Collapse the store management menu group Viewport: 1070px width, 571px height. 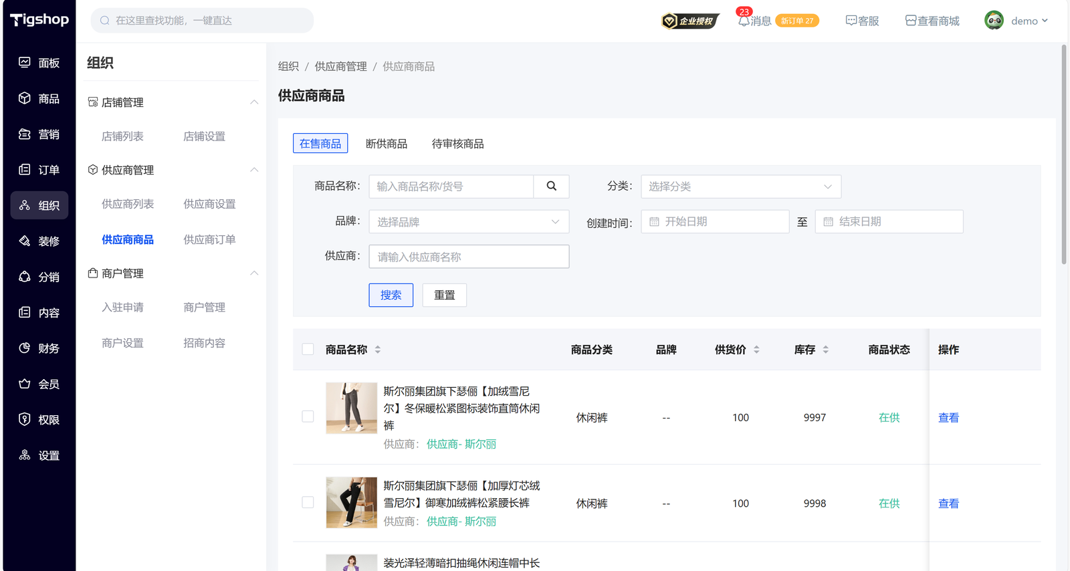[x=253, y=102]
